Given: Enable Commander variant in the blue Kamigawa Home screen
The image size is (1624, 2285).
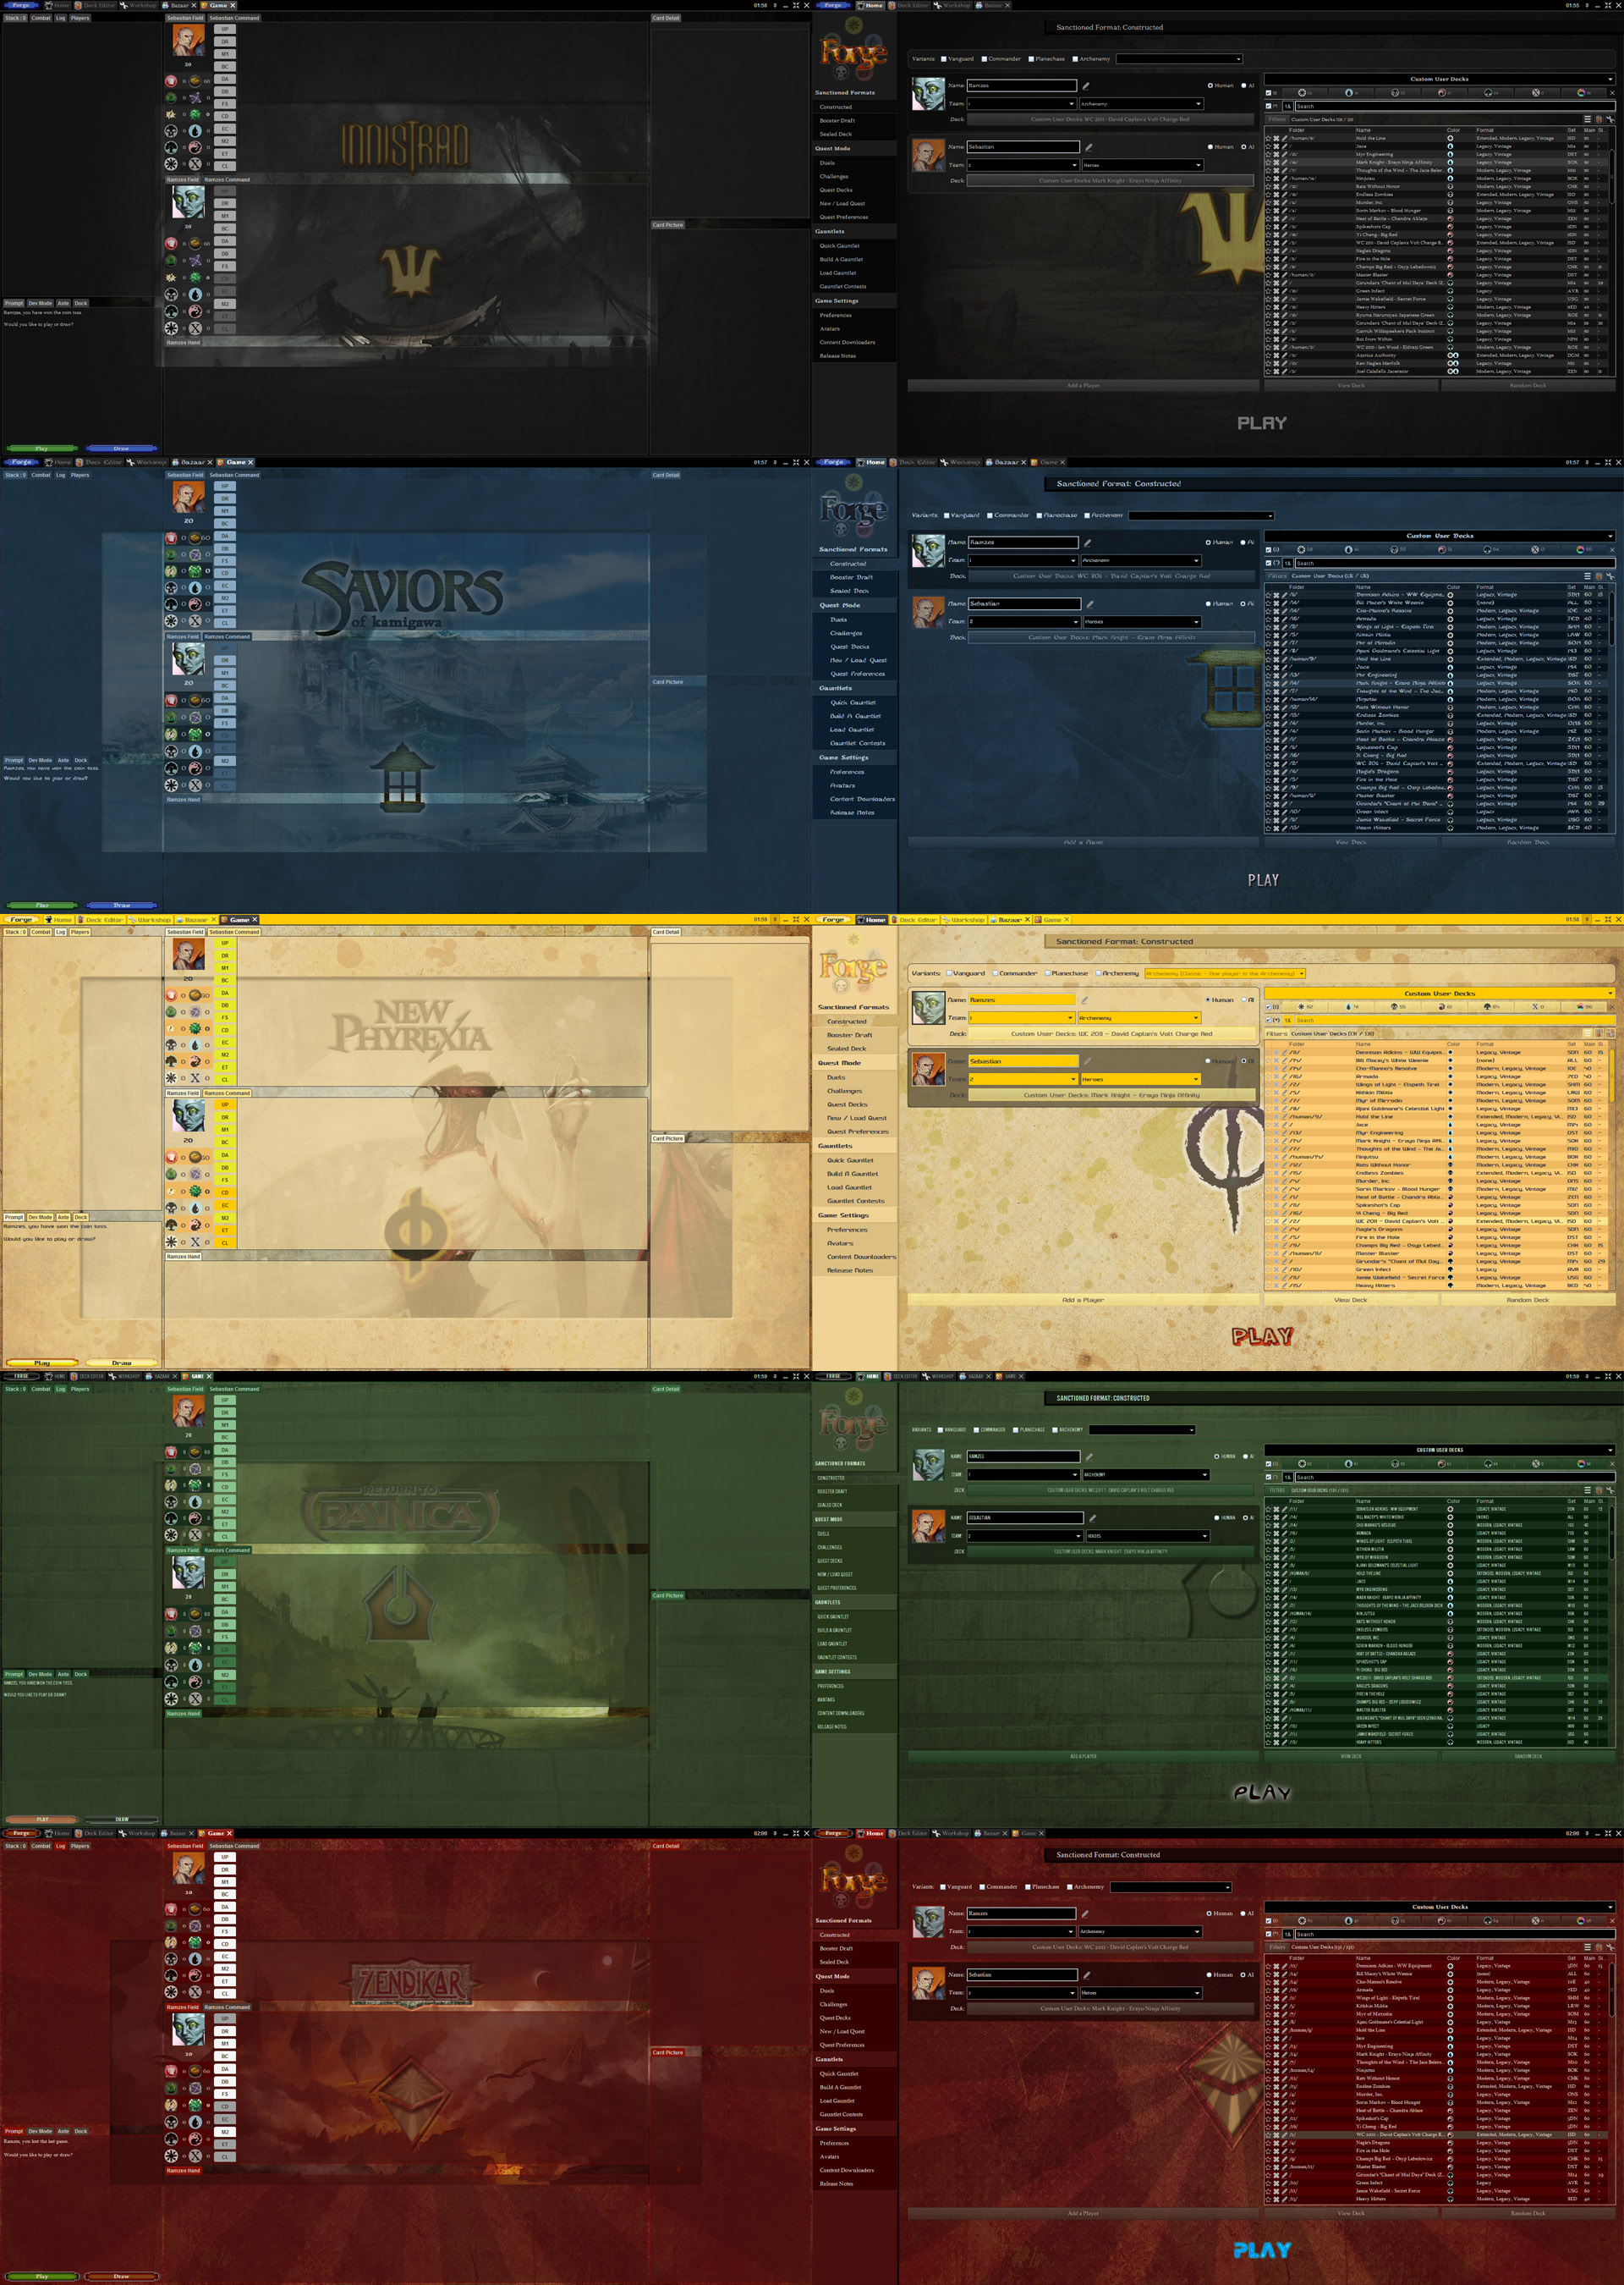Looking at the screenshot, I should (990, 515).
